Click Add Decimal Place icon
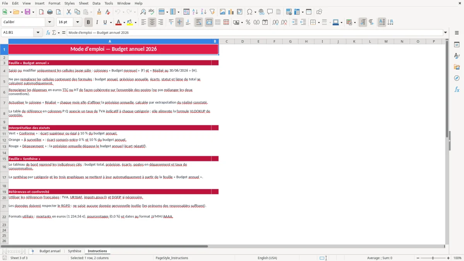Image resolution: width=464 pixels, height=261 pixels. point(275,22)
